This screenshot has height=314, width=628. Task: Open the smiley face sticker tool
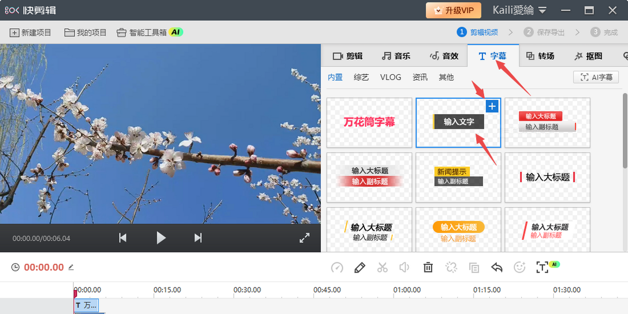pos(520,267)
